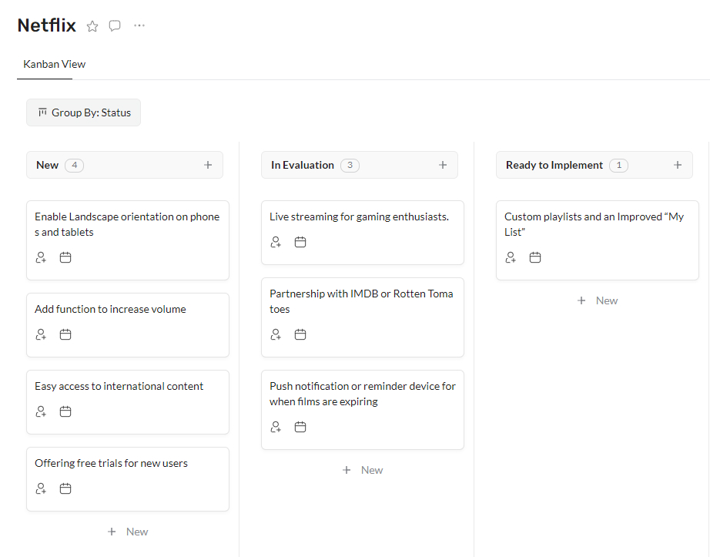Set date on Custom playlists card

point(535,257)
